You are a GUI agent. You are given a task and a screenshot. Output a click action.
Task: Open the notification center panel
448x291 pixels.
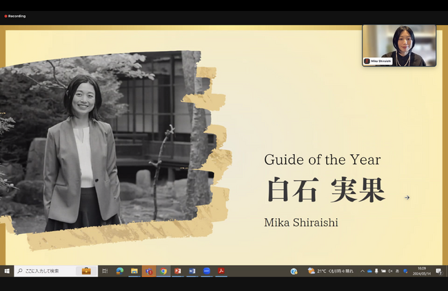point(438,271)
